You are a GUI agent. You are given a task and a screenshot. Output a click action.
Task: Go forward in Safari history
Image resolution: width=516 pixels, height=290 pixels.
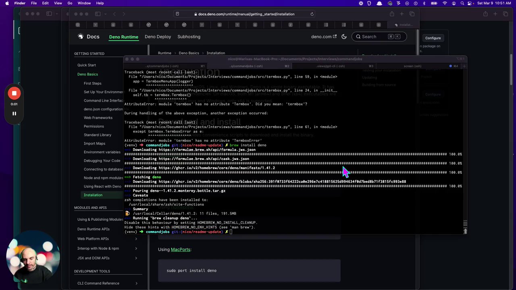click(124, 14)
